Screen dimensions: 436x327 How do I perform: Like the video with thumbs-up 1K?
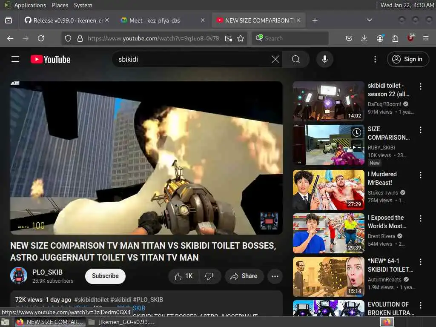(183, 276)
